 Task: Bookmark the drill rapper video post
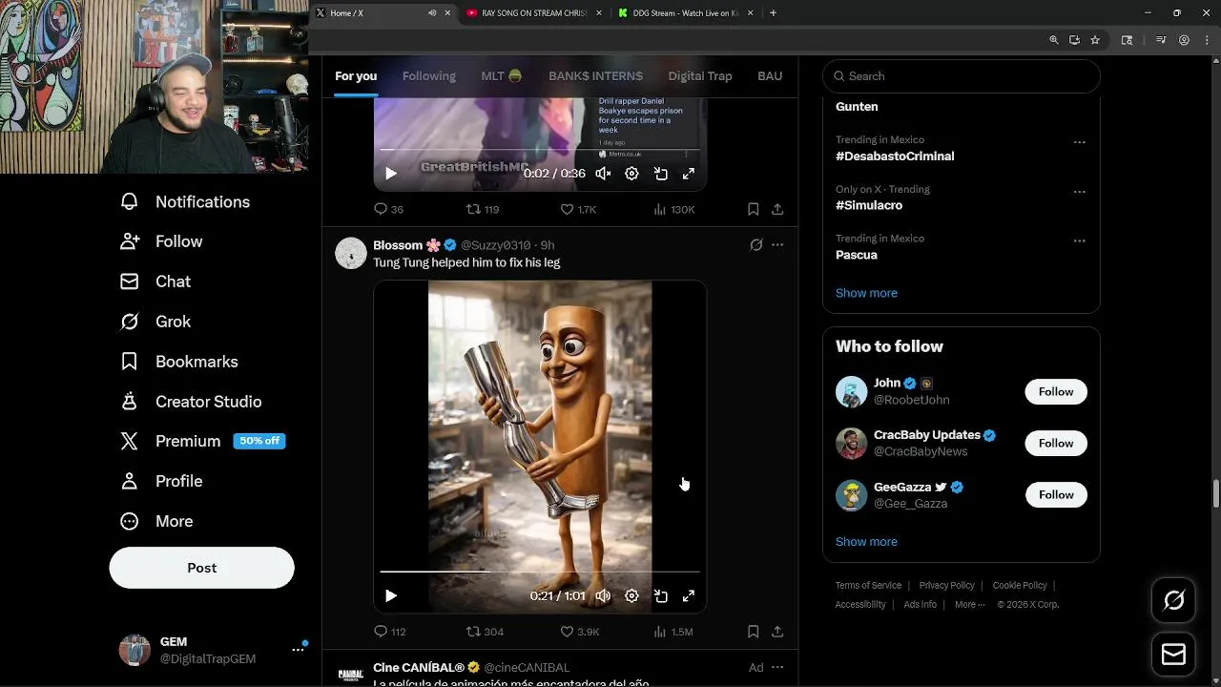753,209
